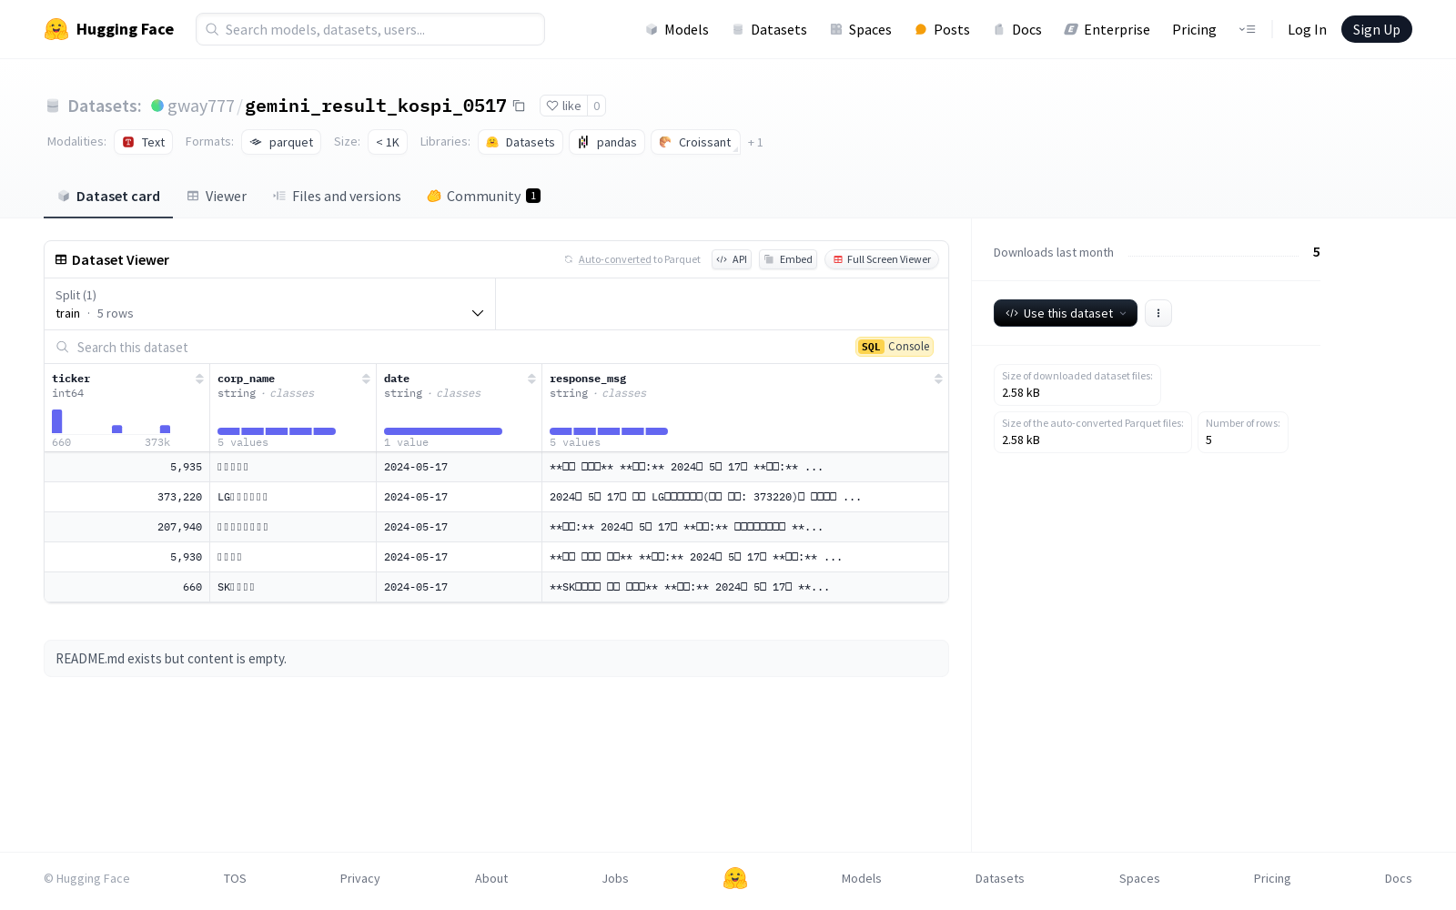The image size is (1456, 910).
Task: Click the Hugging Face logo icon
Action: tap(56, 29)
